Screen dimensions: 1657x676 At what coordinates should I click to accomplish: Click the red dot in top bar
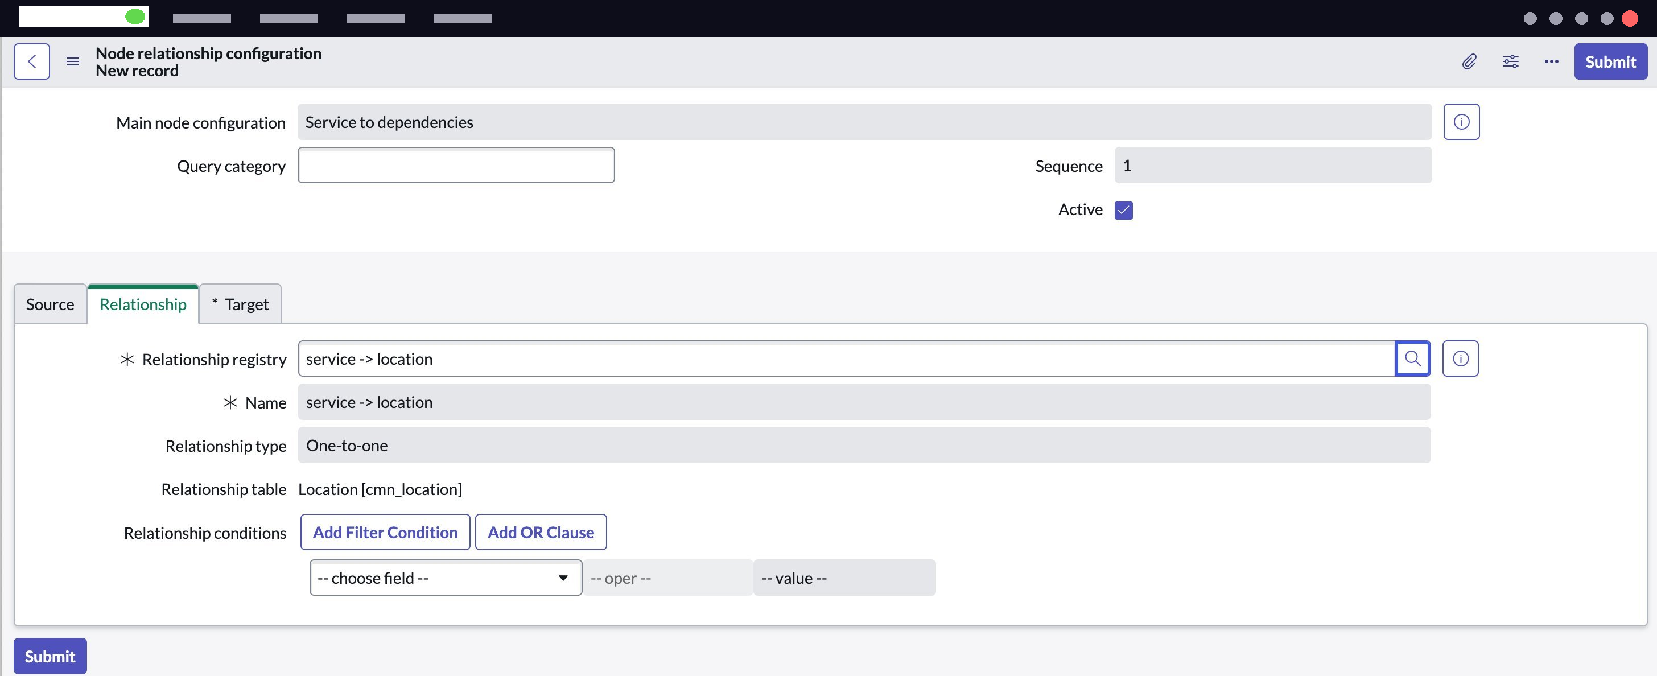pyautogui.click(x=1629, y=18)
